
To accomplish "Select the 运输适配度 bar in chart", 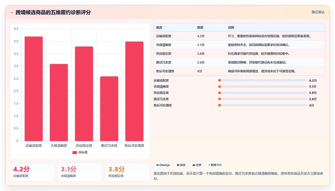I will 34,89.
